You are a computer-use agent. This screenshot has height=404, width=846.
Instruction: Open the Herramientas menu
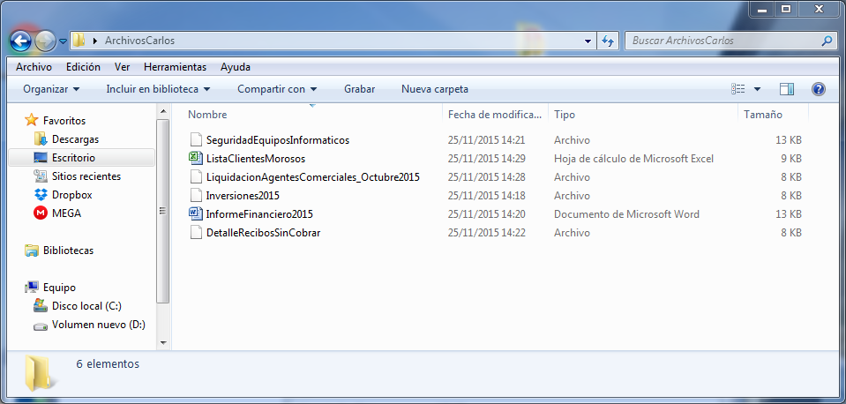pos(175,67)
